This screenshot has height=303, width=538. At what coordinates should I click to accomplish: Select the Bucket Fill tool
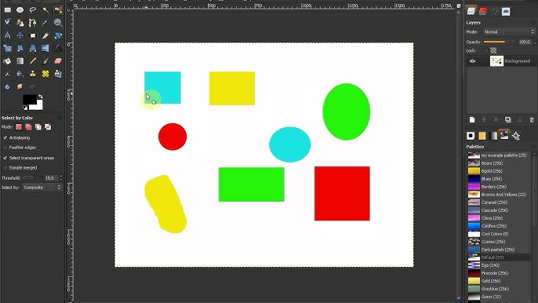[x=8, y=61]
